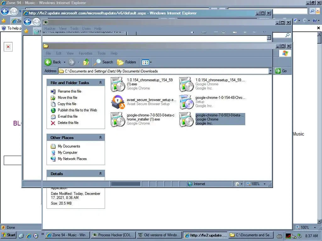
Task: Click Process Hacker window title icon
Action: coord(46,22)
